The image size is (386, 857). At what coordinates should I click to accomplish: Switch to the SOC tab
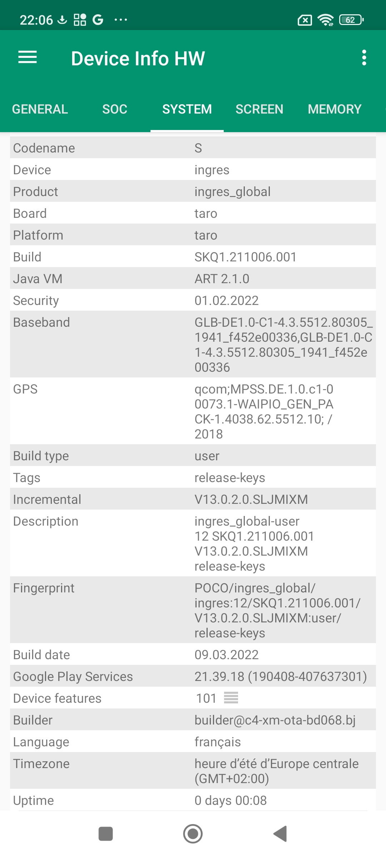point(115,109)
